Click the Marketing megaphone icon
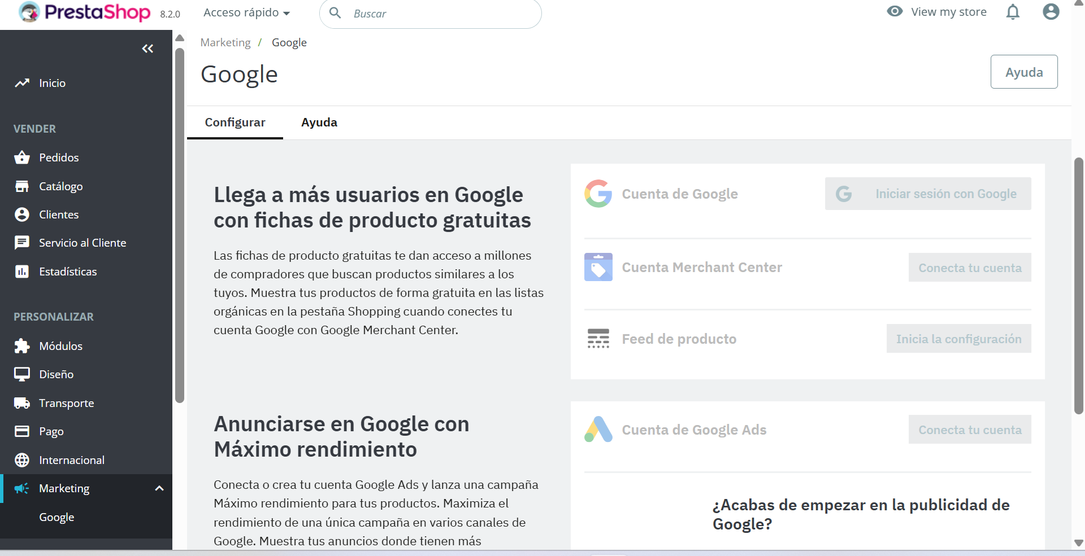The width and height of the screenshot is (1085, 556). coord(22,488)
